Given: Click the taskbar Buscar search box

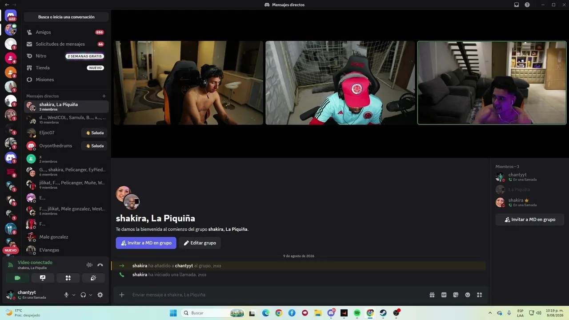Looking at the screenshot, I should 213,313.
